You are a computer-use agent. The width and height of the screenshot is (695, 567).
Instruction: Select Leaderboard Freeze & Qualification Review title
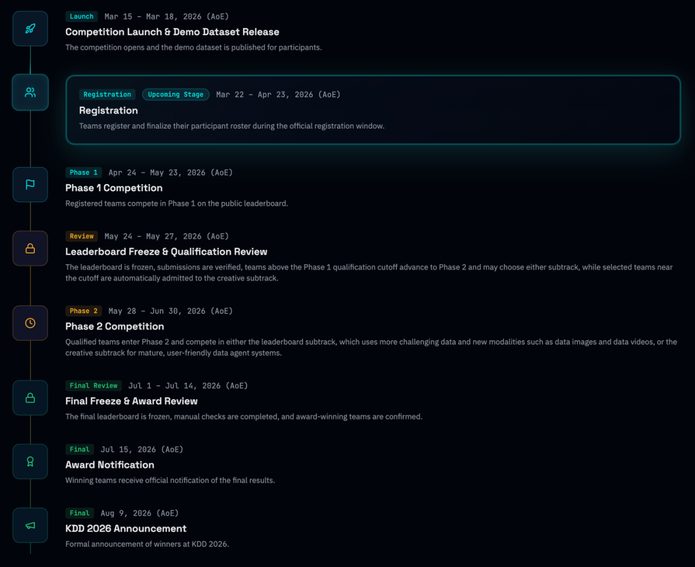(x=166, y=252)
